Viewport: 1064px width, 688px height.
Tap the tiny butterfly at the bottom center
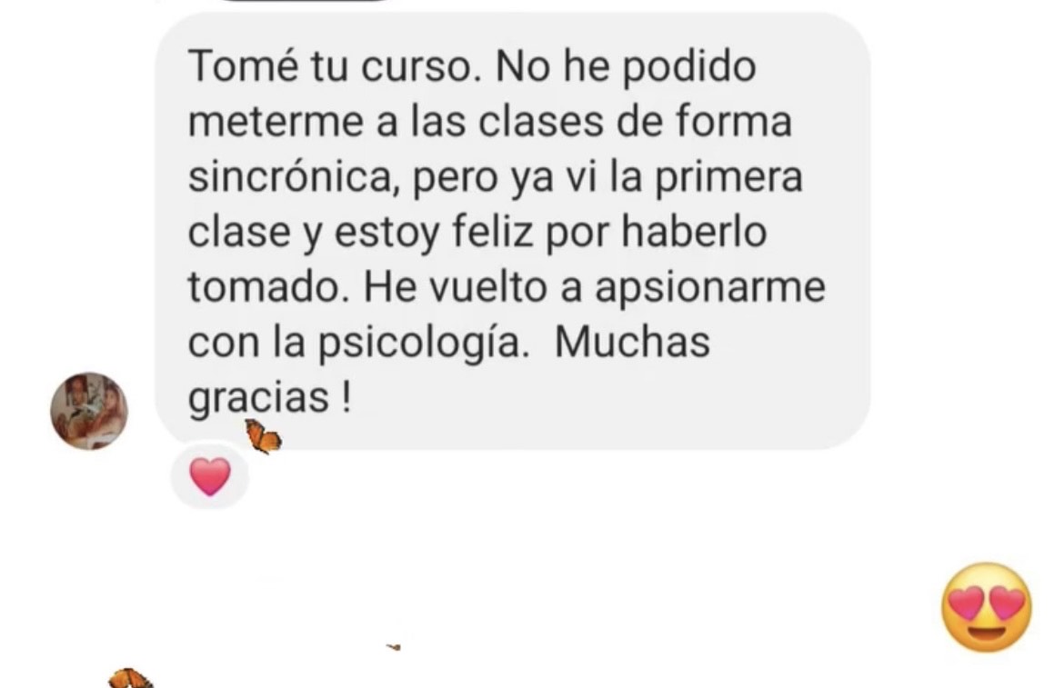[394, 647]
